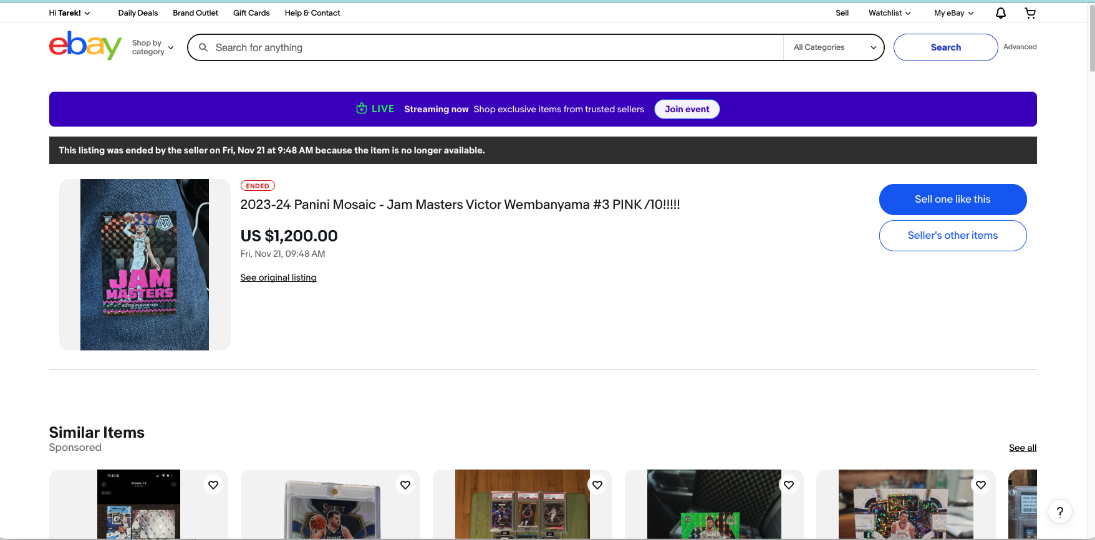Viewport: 1095px width, 540px height.
Task: Click the Sell link
Action: 842,13
